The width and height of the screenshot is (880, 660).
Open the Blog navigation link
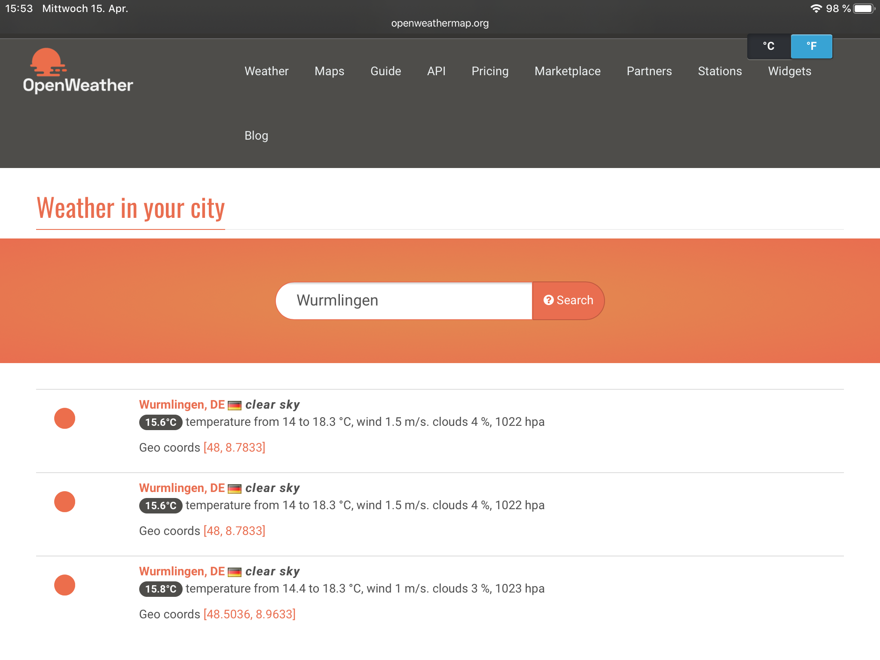tap(256, 136)
